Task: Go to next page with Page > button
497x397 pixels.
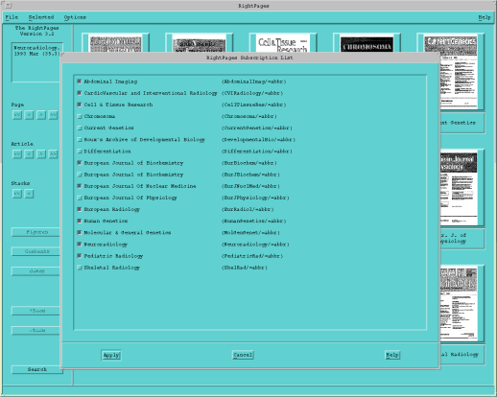Action: 41,115
